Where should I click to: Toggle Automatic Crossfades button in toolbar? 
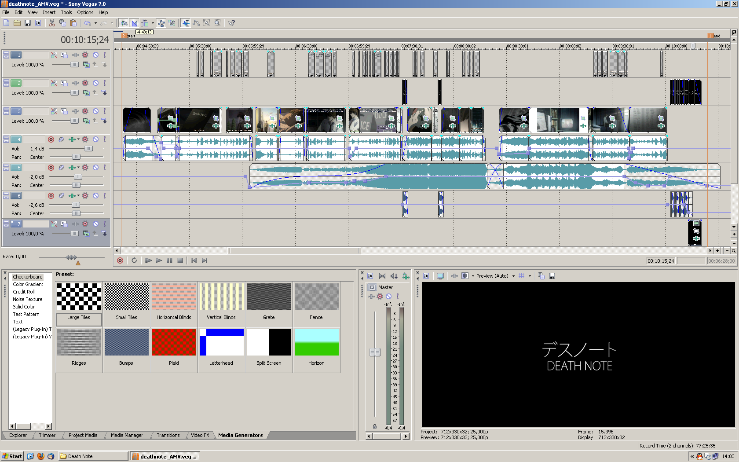click(x=135, y=23)
